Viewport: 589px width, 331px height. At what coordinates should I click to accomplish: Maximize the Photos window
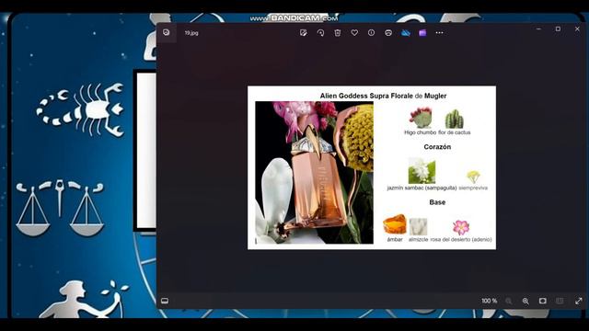pyautogui.click(x=559, y=29)
